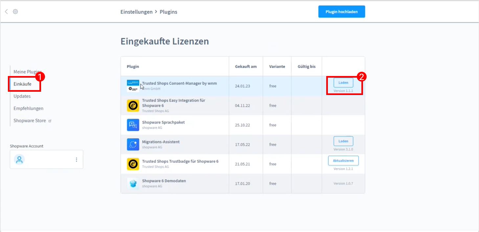The width and height of the screenshot is (479, 232).
Task: Open Empfehlungen in the sidebar
Action: [28, 108]
